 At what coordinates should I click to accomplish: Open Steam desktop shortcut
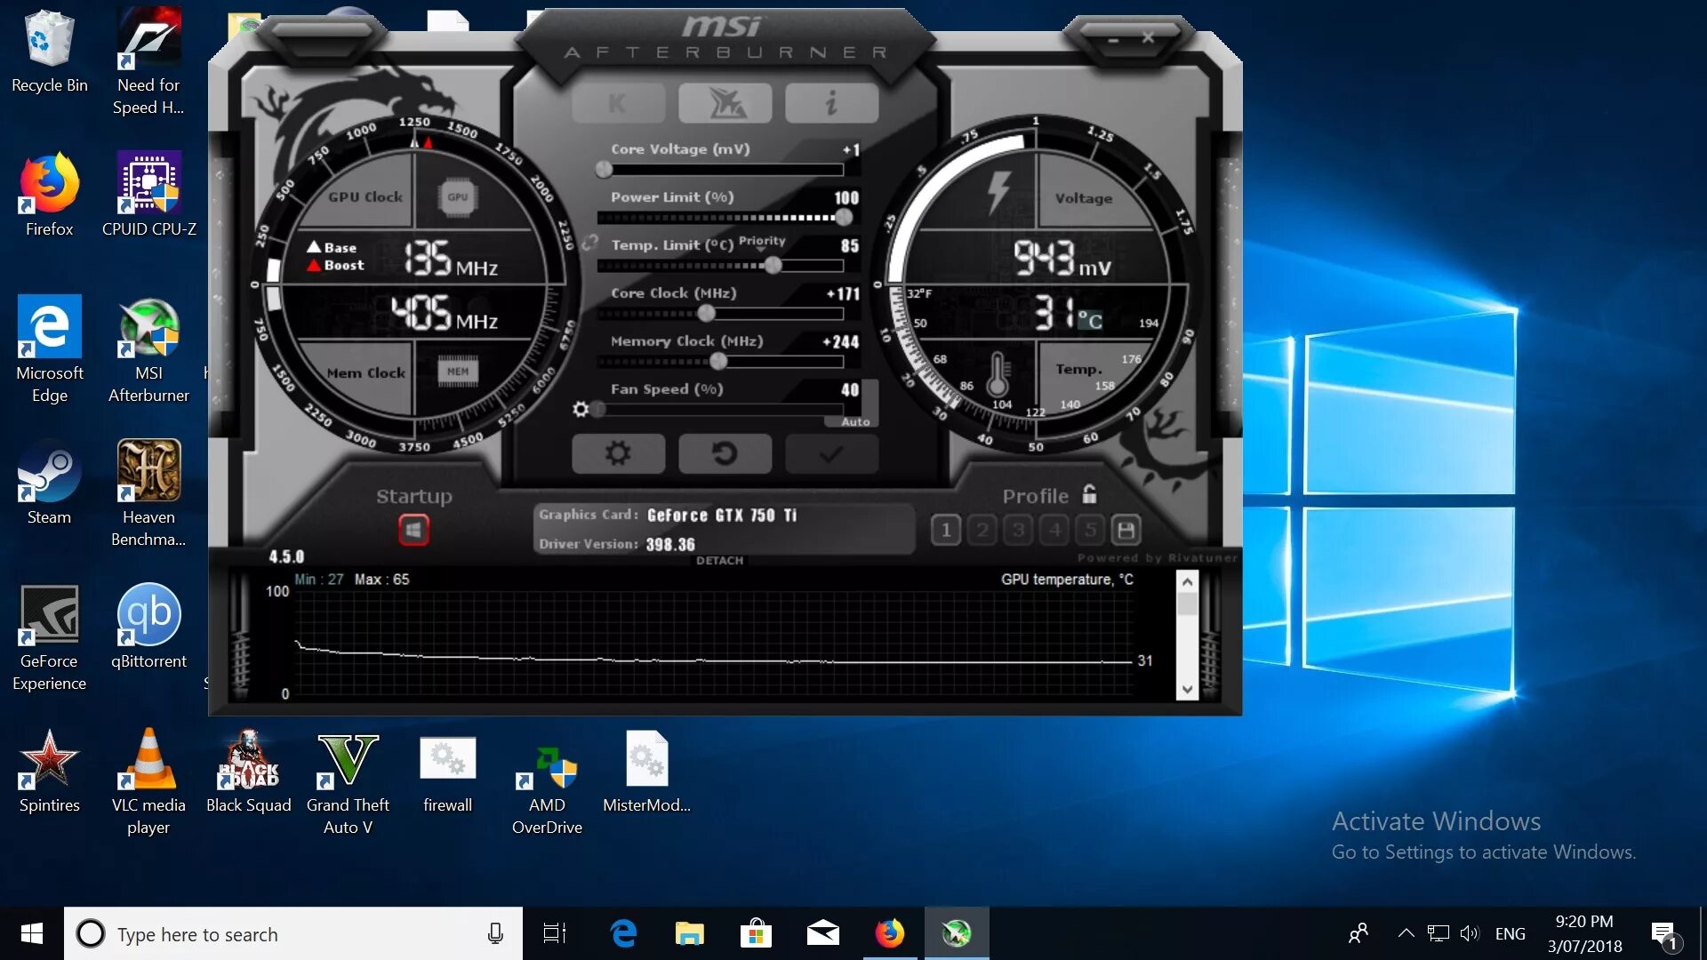[50, 484]
